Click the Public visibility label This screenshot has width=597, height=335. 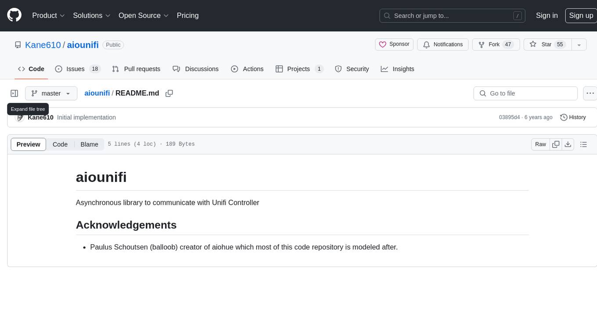pos(113,45)
